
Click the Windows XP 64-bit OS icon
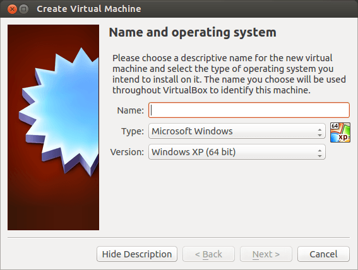coord(340,132)
